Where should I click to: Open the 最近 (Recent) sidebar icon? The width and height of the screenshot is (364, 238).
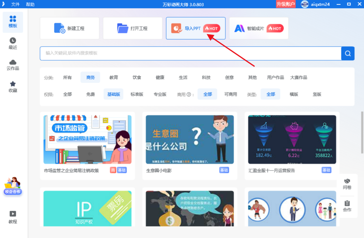click(x=12, y=43)
